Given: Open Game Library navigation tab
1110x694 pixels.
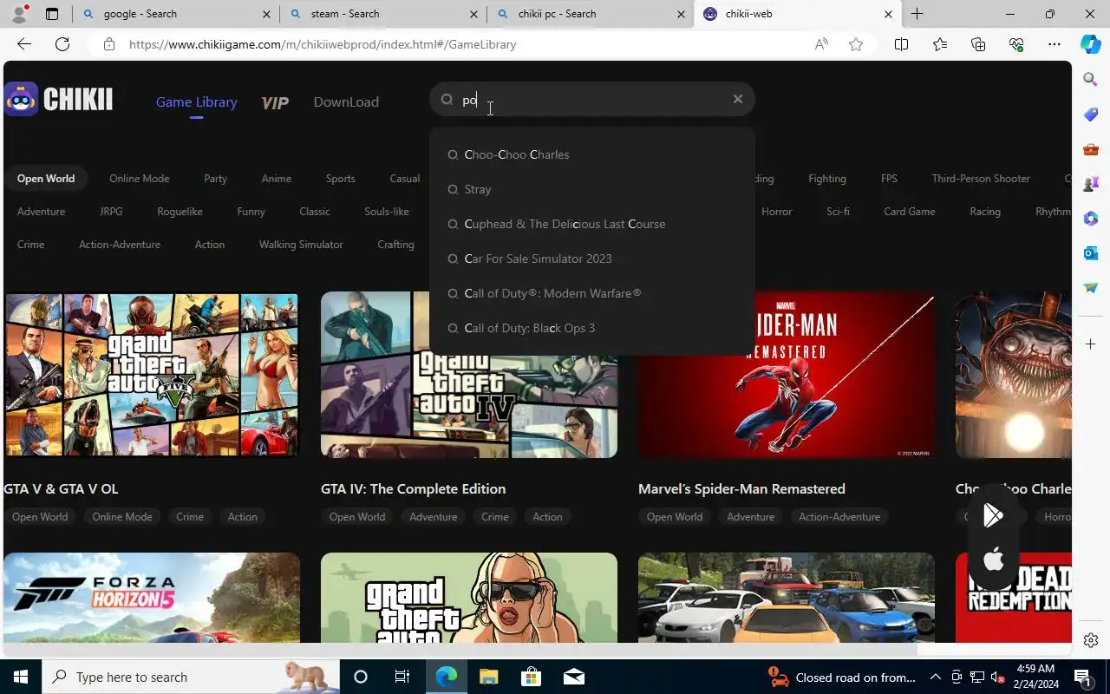Looking at the screenshot, I should tap(196, 101).
